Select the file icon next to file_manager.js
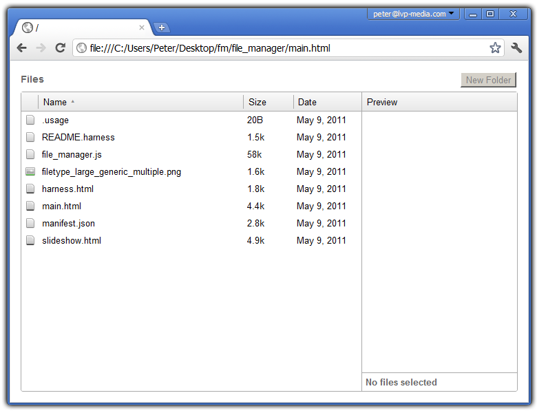Image resolution: width=537 pixels, height=413 pixels. coord(30,154)
